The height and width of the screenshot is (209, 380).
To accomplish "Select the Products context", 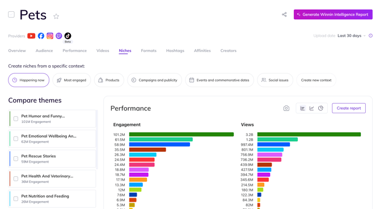I will [x=109, y=80].
